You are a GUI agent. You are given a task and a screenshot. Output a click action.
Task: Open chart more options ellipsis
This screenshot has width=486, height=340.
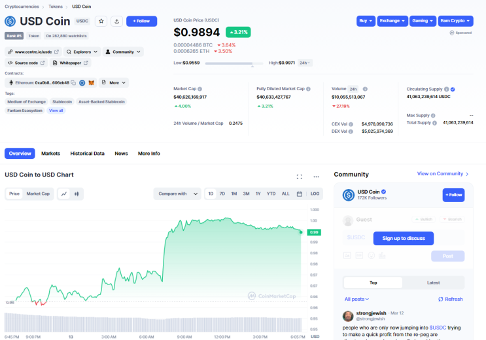(x=316, y=177)
